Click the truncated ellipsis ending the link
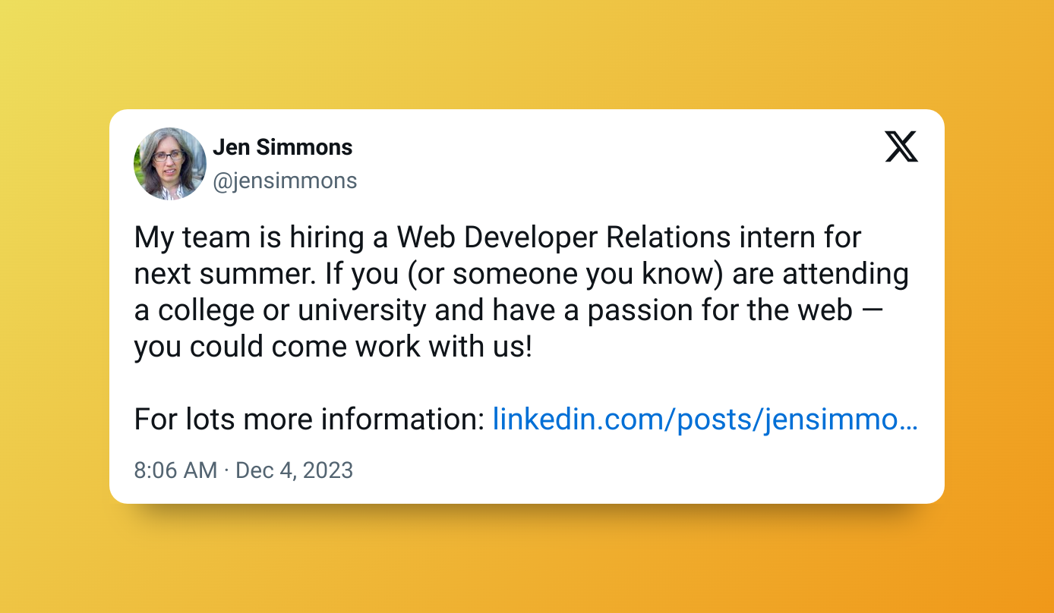This screenshot has width=1054, height=613. [x=910, y=419]
